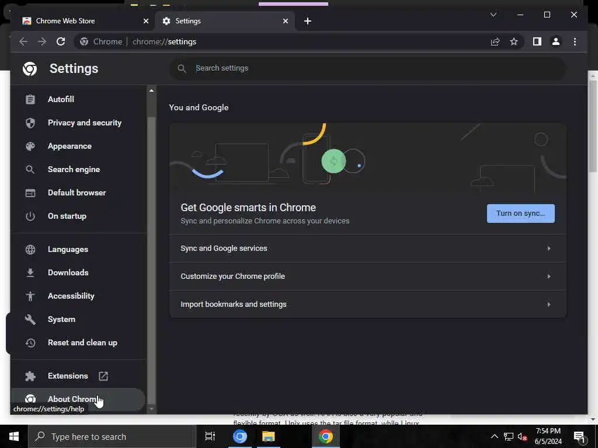Bookmark this tab with star icon
This screenshot has height=448, width=598.
(x=514, y=41)
